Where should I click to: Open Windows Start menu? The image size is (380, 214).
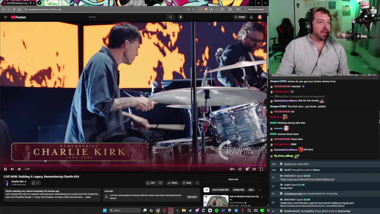pyautogui.click(x=104, y=210)
